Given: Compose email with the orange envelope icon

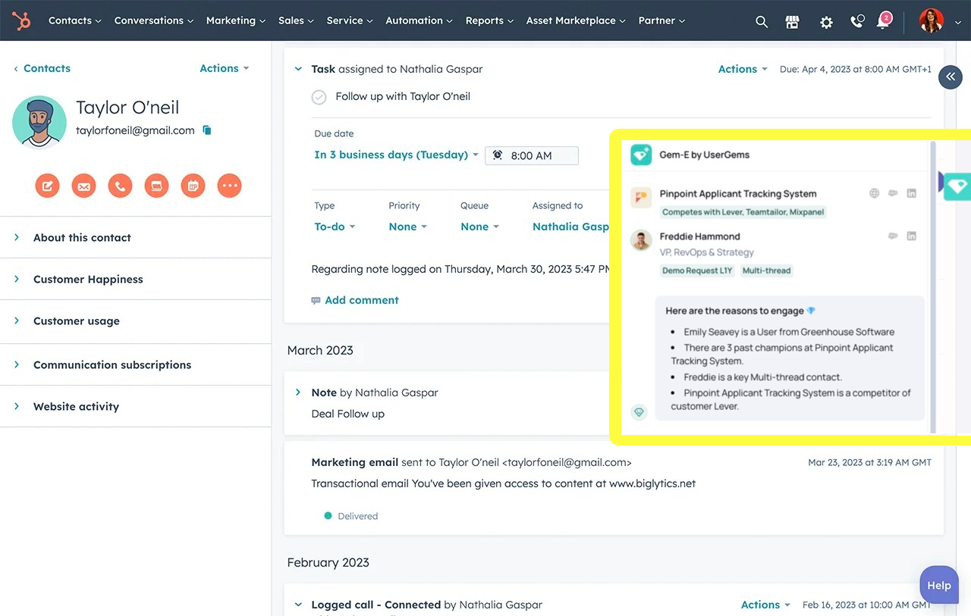Looking at the screenshot, I should tap(83, 186).
